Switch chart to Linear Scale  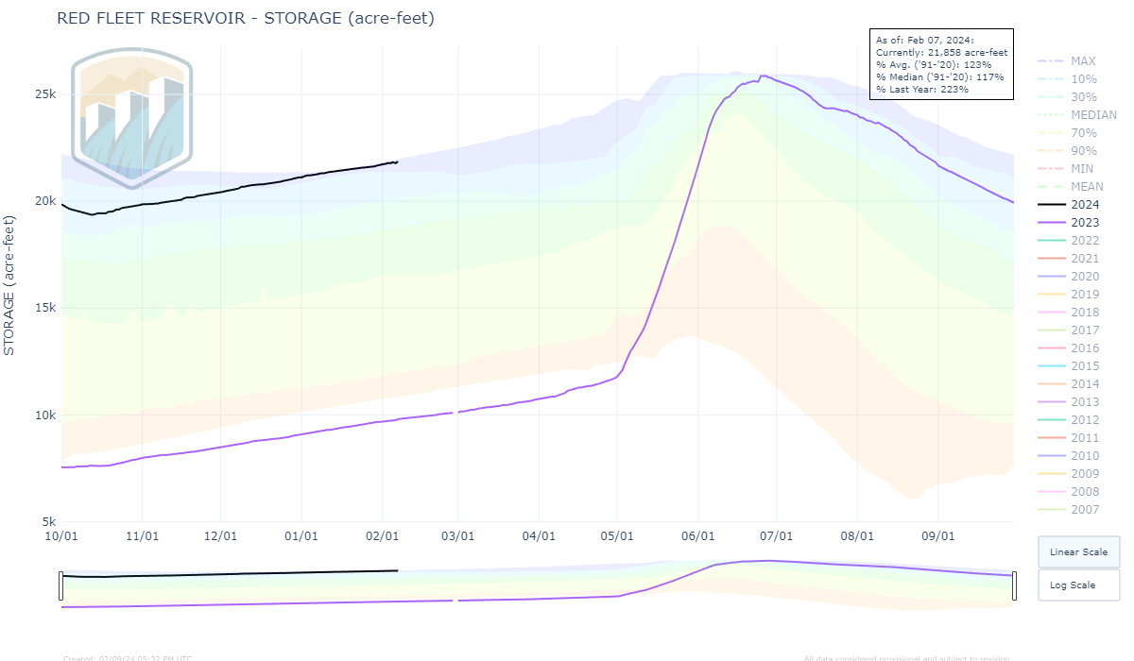click(x=1078, y=551)
